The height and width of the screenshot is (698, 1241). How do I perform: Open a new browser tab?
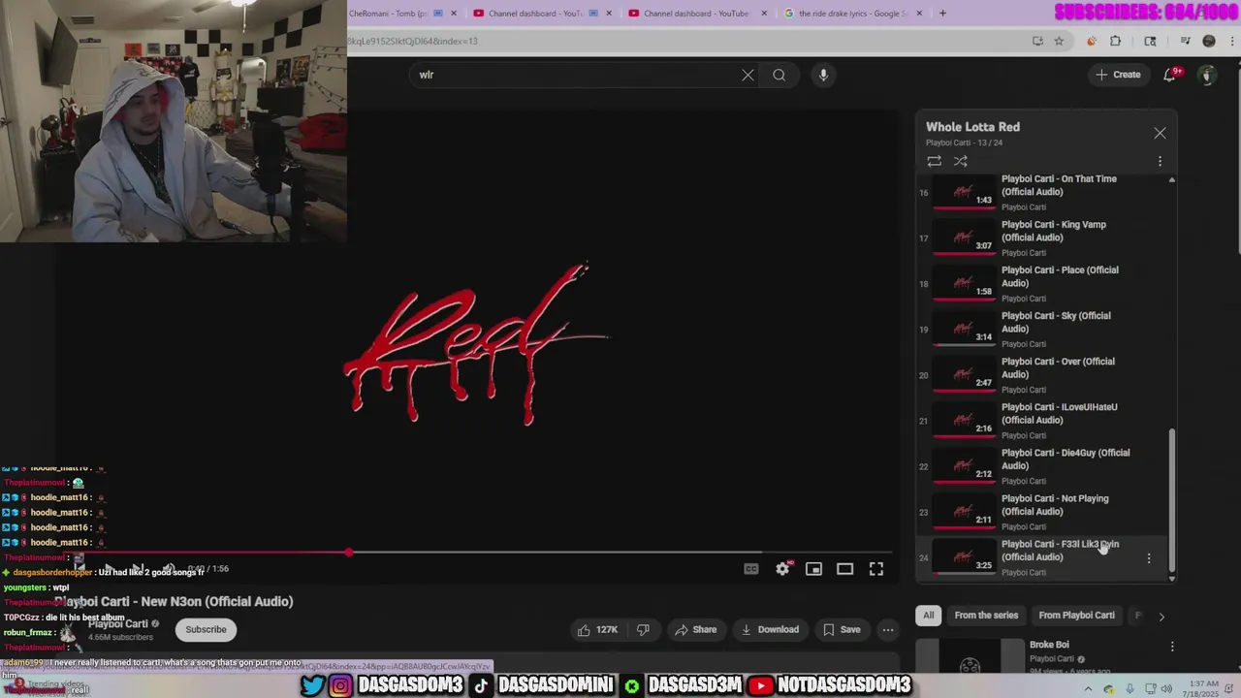click(942, 14)
